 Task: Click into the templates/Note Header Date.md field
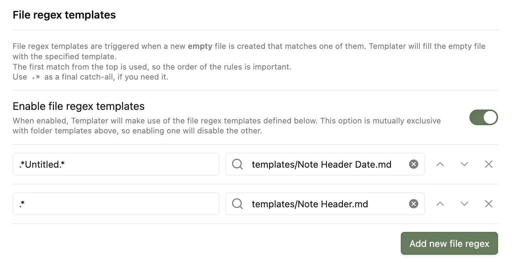[x=321, y=164]
